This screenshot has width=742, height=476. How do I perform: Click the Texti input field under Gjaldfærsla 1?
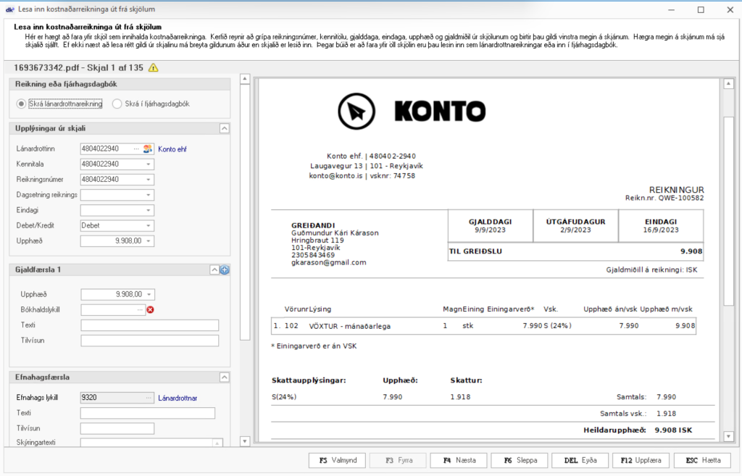[149, 325]
